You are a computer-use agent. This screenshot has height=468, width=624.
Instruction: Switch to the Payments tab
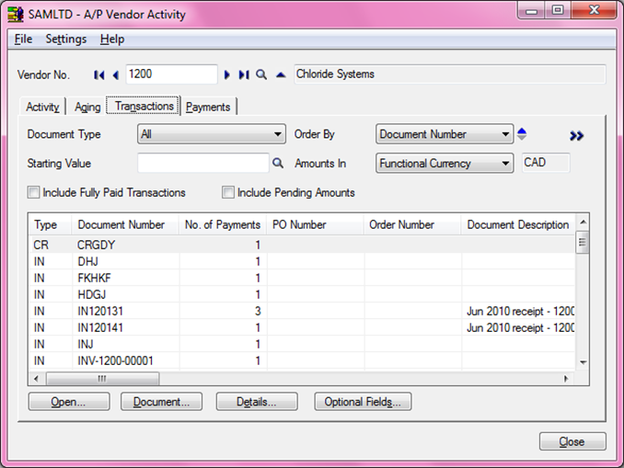tap(208, 107)
